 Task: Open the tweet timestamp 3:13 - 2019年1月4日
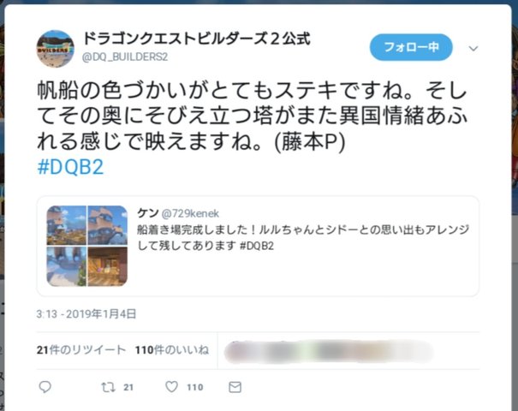[x=86, y=314]
